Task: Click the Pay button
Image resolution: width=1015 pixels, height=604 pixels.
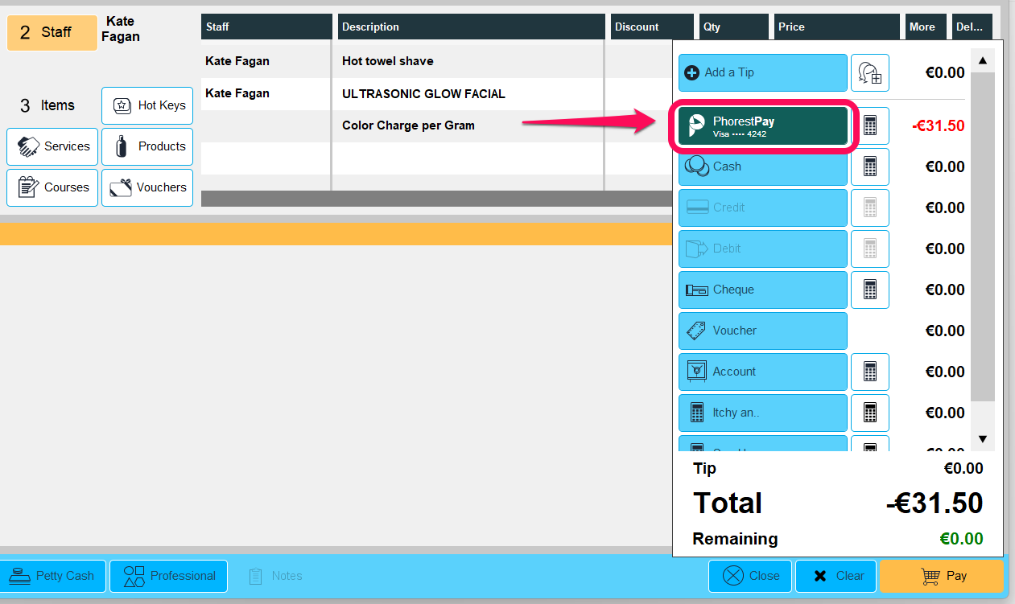Action: (x=942, y=576)
